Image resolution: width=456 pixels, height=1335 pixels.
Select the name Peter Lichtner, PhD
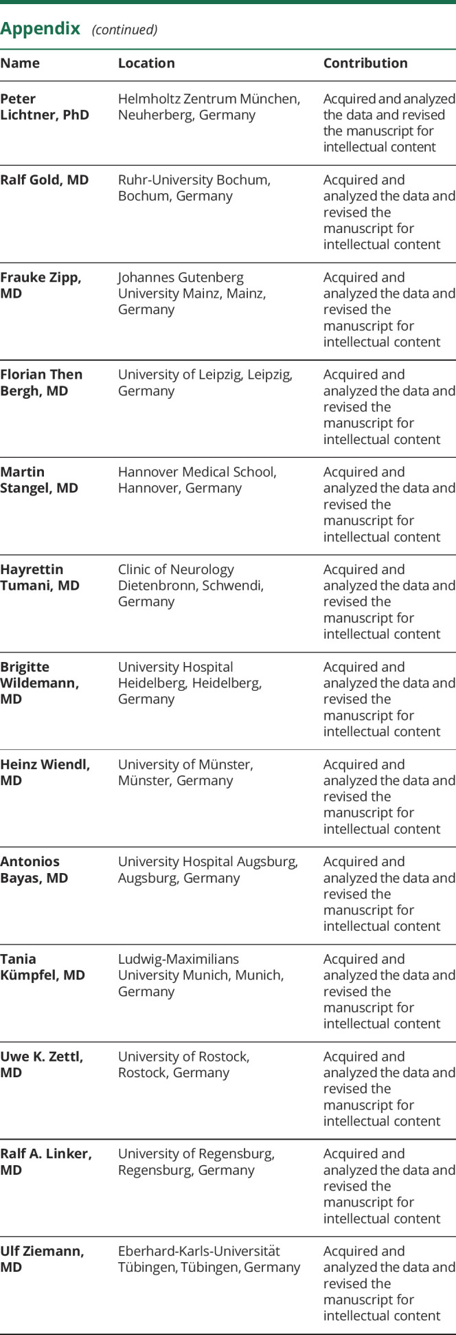[45, 107]
